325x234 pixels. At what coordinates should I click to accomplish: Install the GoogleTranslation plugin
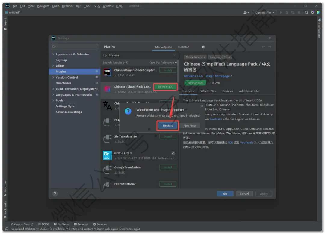pos(168,167)
